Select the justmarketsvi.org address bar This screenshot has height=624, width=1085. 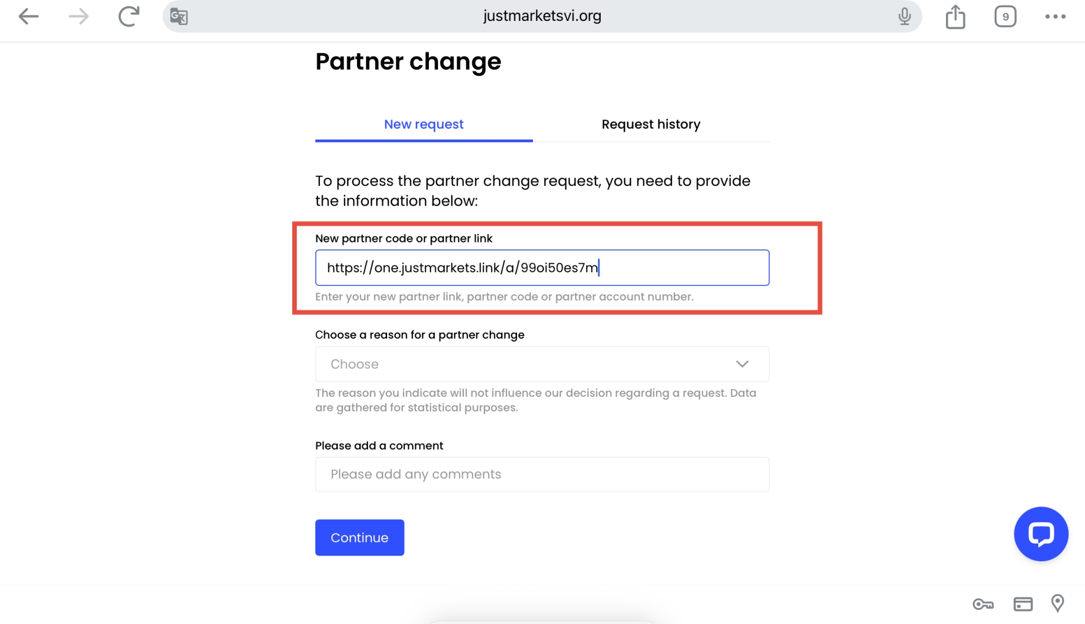[542, 16]
